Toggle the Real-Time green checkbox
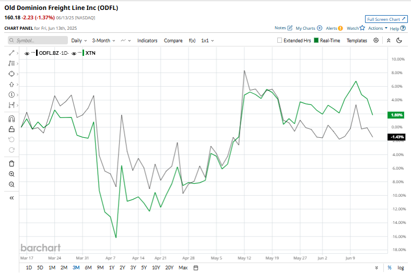The height and width of the screenshot is (273, 411). (316, 40)
